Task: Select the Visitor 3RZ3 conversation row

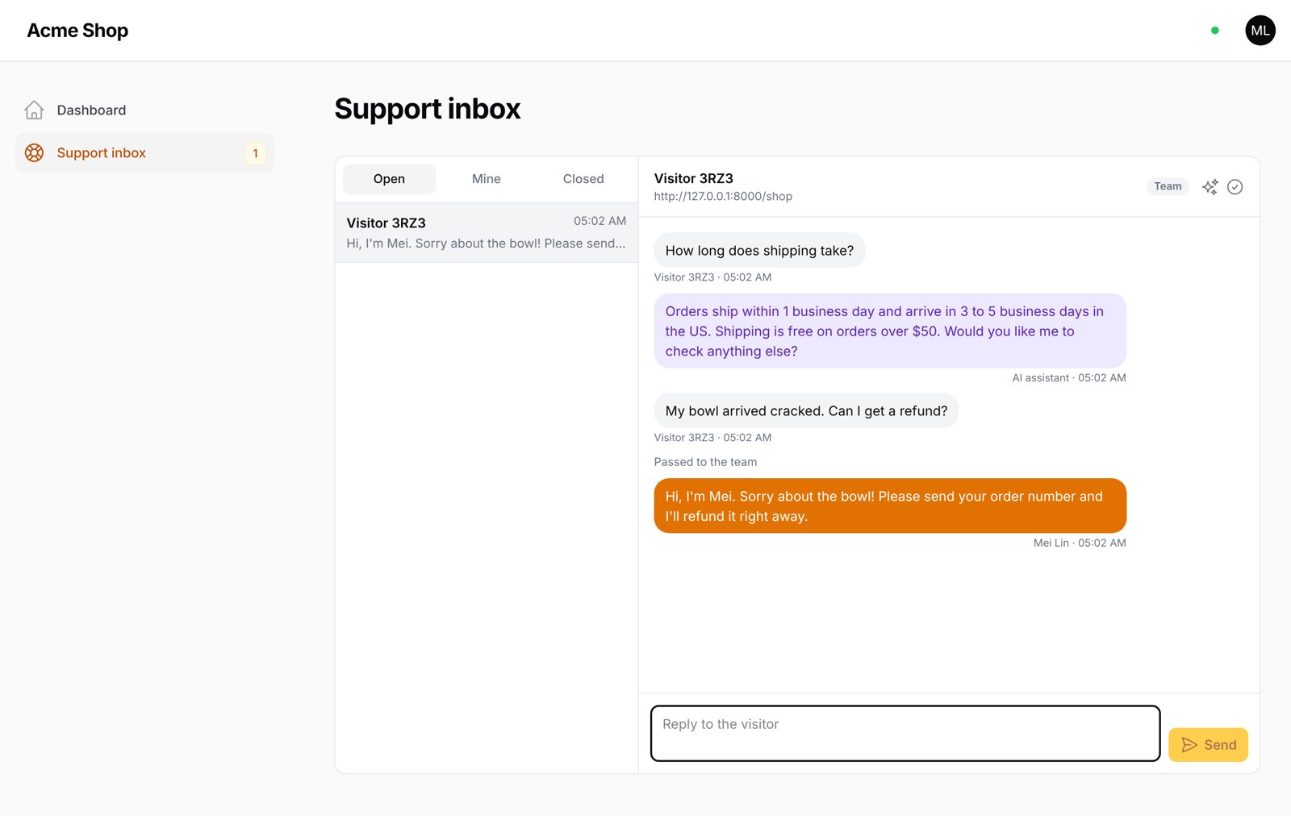Action: (x=486, y=232)
